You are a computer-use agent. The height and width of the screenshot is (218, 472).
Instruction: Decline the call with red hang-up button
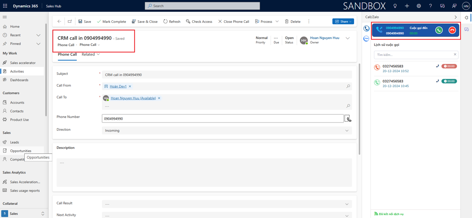(452, 30)
